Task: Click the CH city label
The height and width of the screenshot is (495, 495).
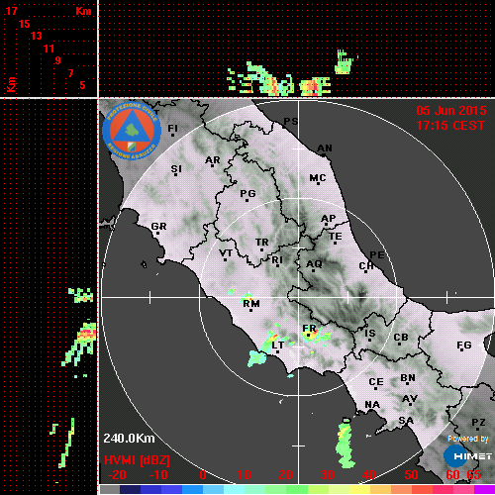Action: click(x=366, y=265)
